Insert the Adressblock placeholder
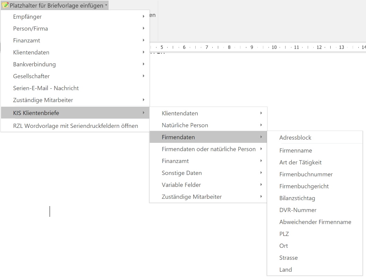This screenshot has width=366, height=278. [295, 138]
